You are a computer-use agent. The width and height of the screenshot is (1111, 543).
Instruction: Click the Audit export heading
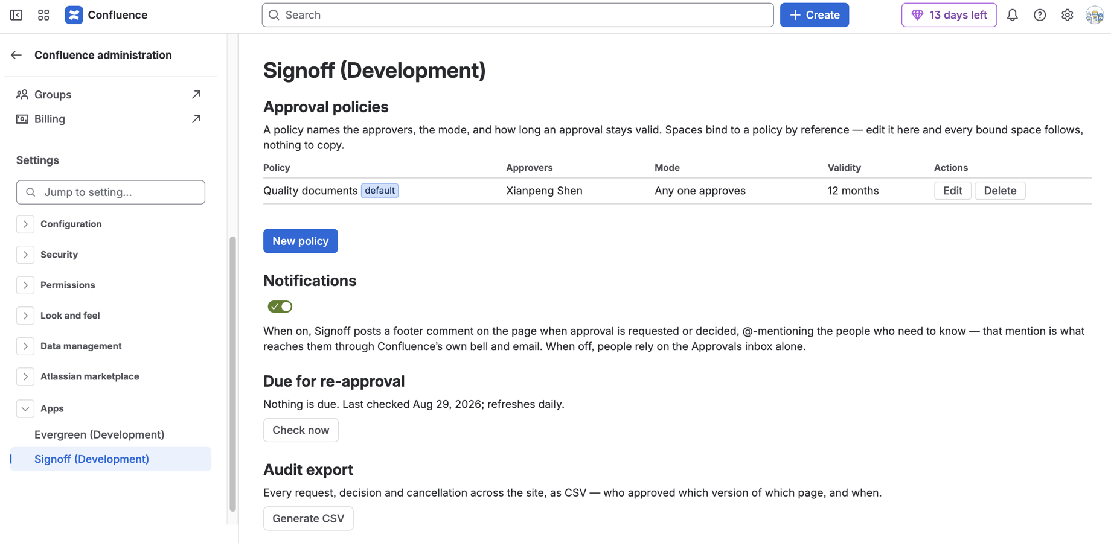click(x=308, y=469)
